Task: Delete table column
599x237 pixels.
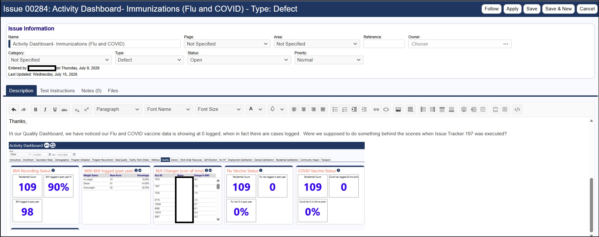Action: 464,110
